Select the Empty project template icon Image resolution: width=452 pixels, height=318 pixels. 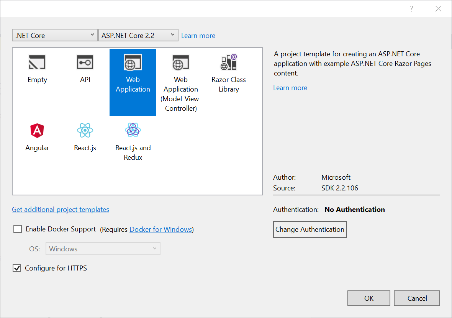pyautogui.click(x=37, y=62)
